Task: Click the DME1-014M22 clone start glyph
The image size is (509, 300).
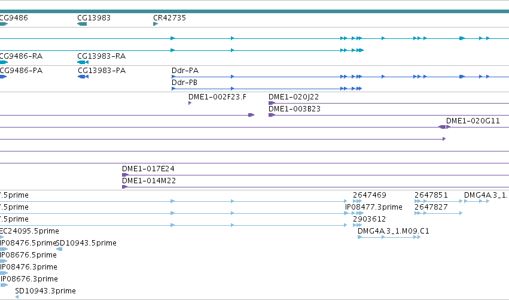Action: [124, 187]
